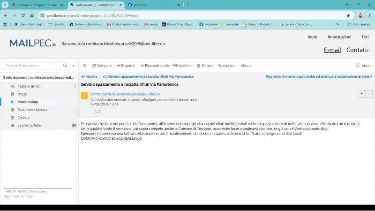
Task: Open the Vista layout dropdown
Action: (x=364, y=66)
